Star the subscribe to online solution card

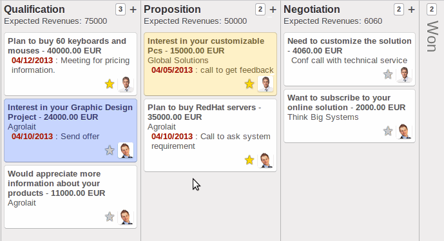[x=388, y=131]
